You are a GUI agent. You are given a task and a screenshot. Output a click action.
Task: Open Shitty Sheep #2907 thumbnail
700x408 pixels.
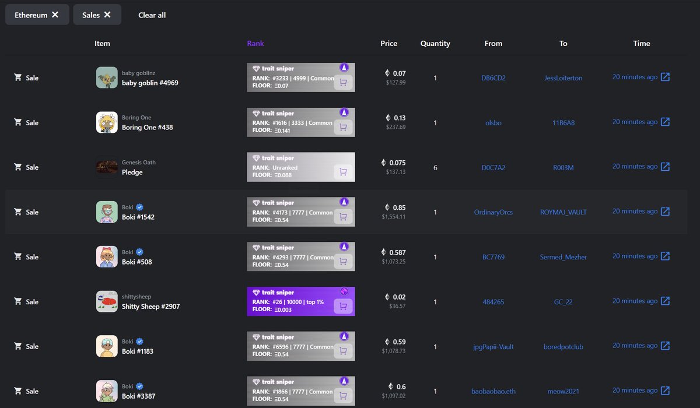coord(107,301)
